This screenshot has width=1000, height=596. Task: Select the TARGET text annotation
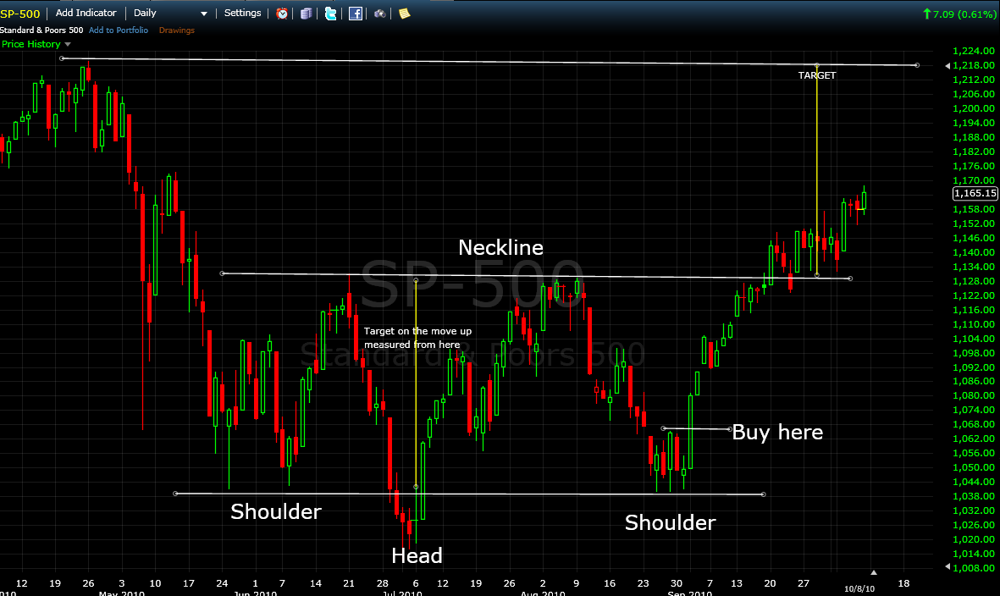(817, 75)
